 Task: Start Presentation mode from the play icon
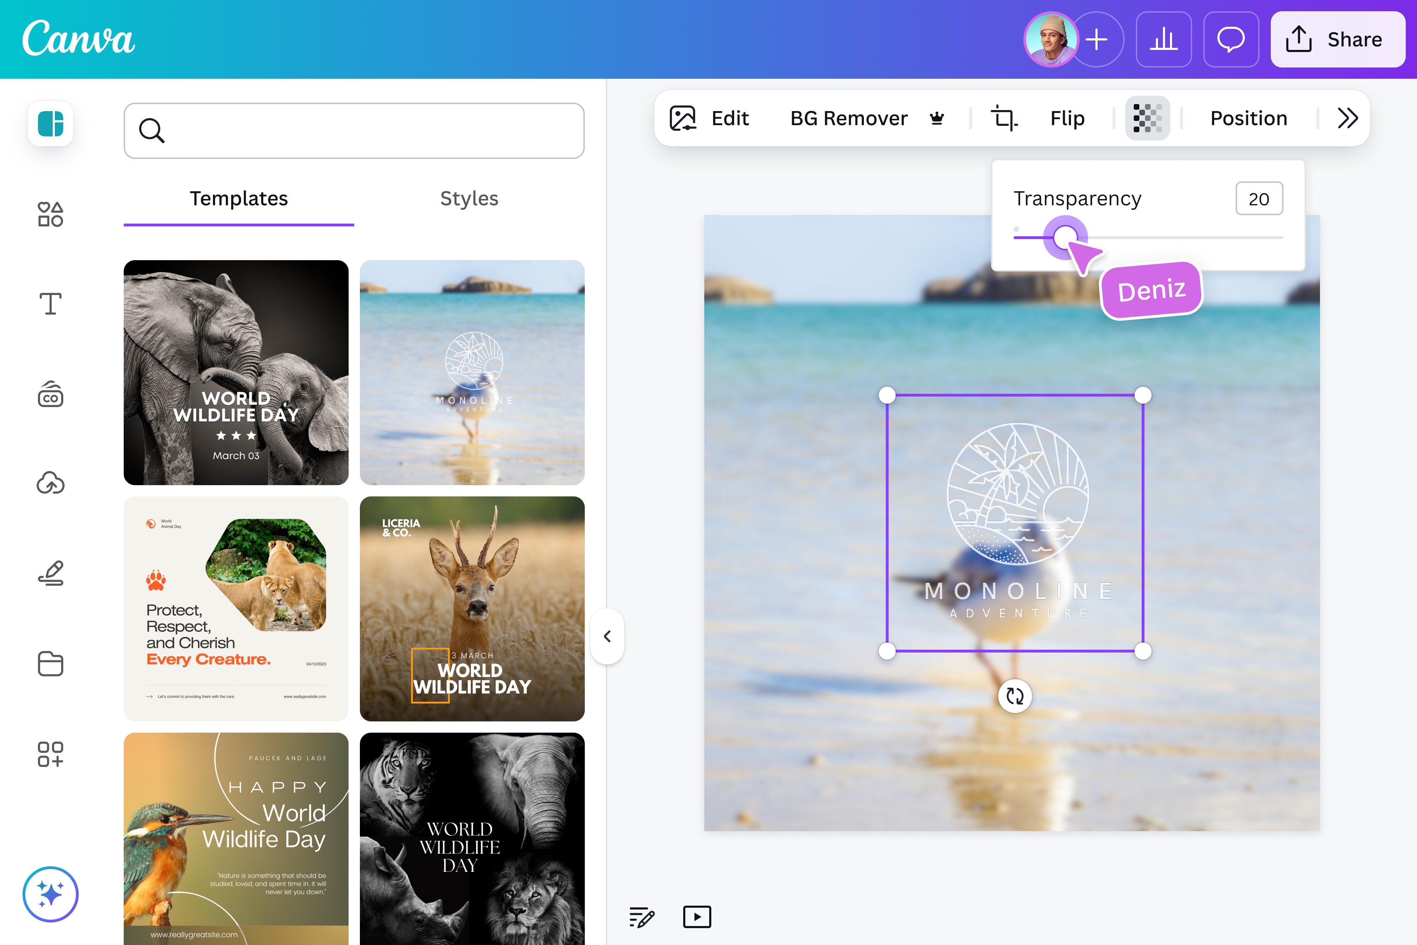point(697,917)
